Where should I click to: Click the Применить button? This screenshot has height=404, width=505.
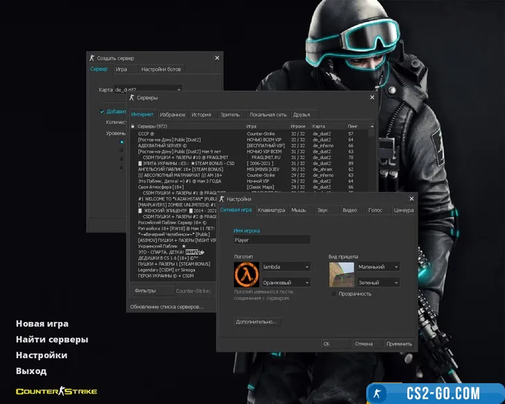tap(399, 344)
